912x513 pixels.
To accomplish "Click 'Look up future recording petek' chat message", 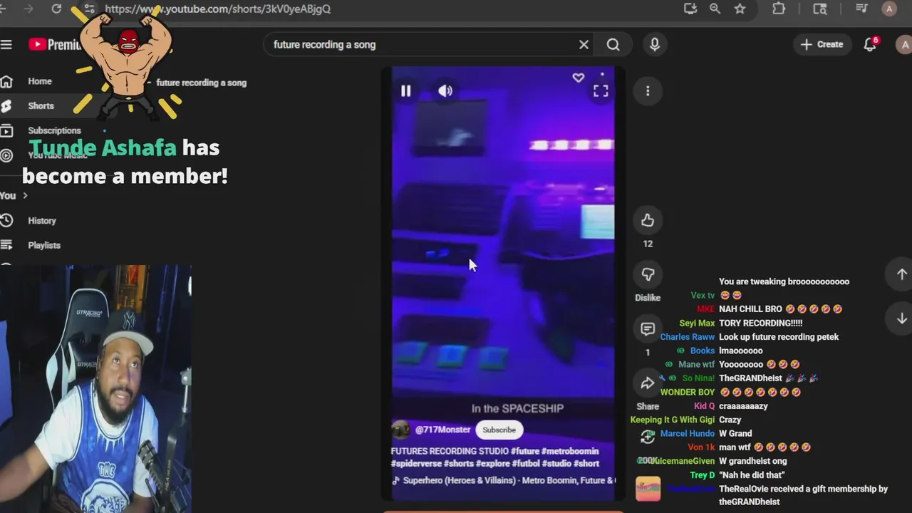I will coord(779,337).
